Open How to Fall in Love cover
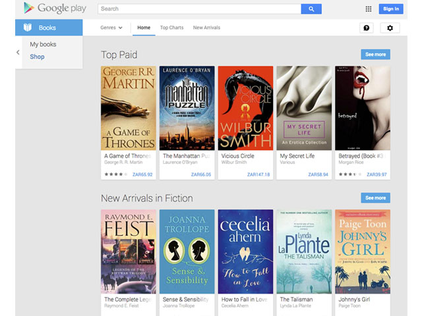This screenshot has width=422, height=316. pos(245,251)
